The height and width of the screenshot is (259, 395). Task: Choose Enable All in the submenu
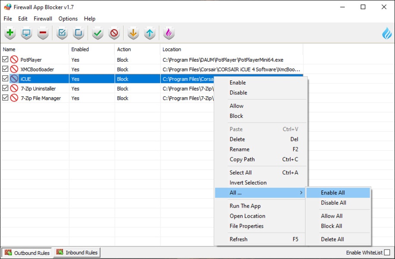click(333, 193)
